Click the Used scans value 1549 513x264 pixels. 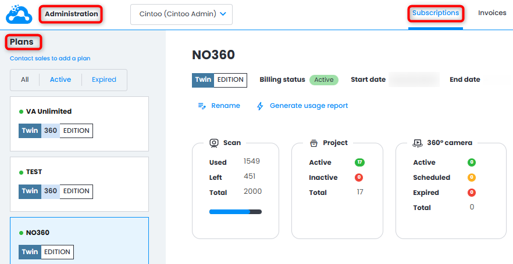click(x=252, y=161)
